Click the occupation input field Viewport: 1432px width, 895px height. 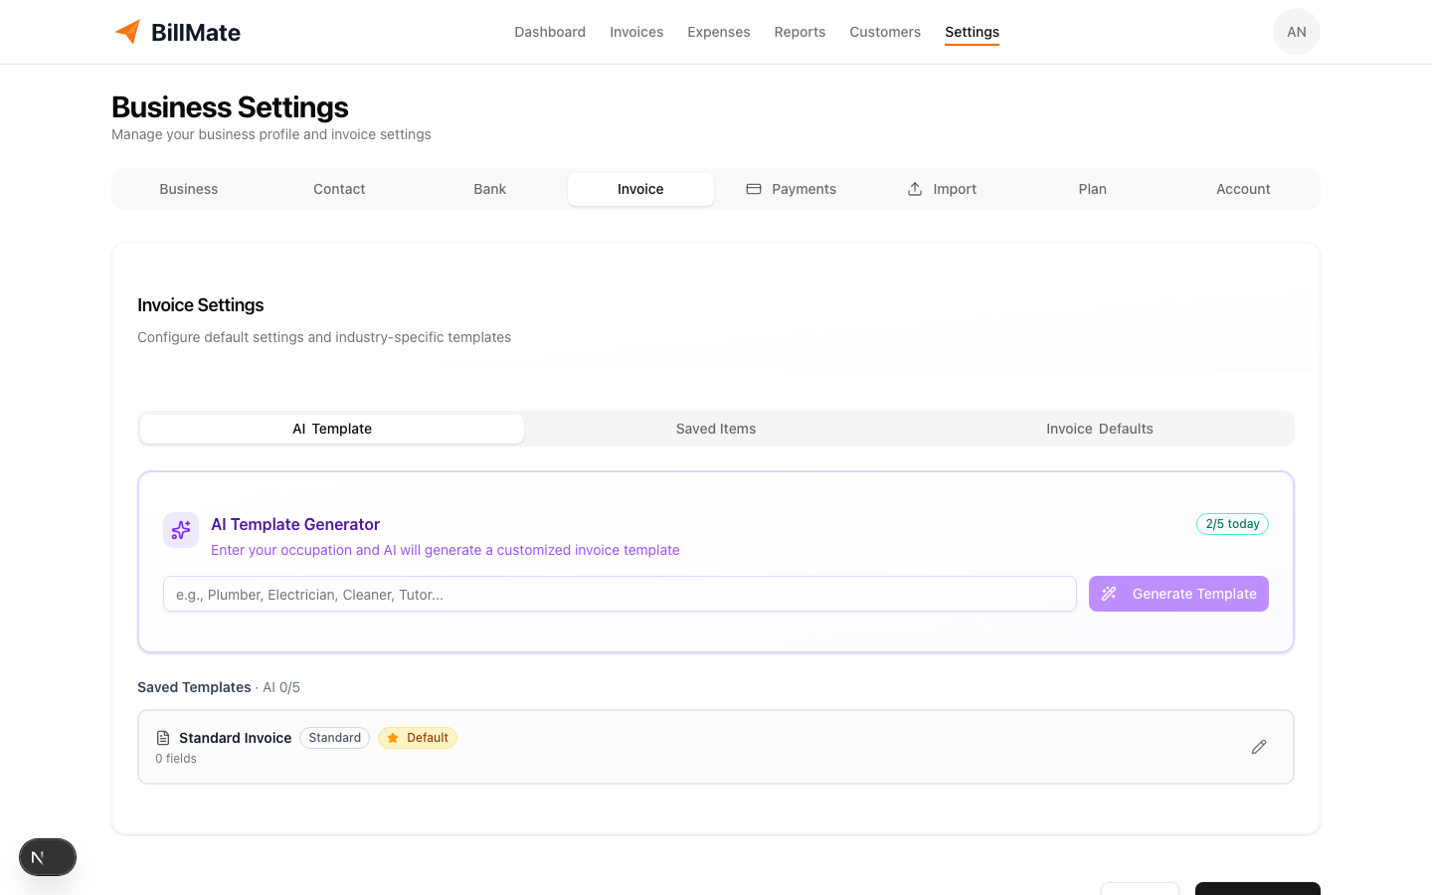point(617,593)
